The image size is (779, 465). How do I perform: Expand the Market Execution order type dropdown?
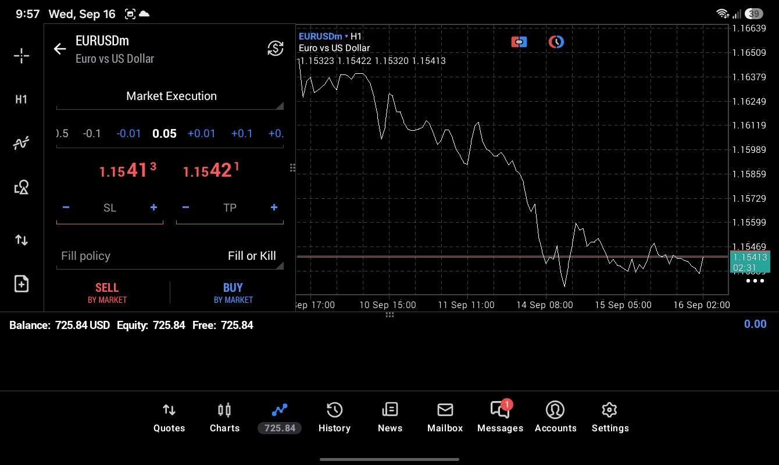(170, 96)
